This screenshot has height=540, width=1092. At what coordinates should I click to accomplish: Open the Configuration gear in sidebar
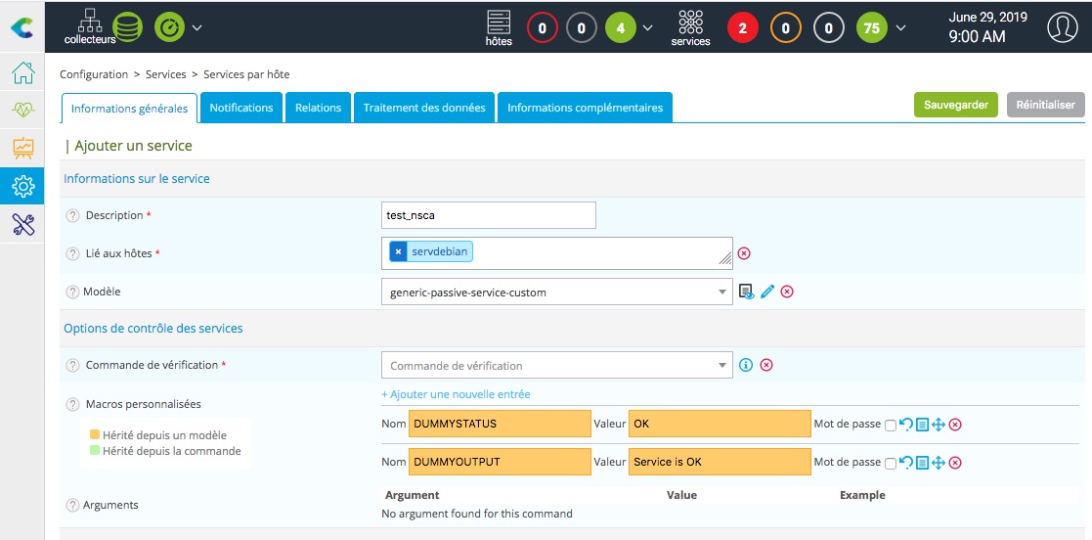click(22, 186)
